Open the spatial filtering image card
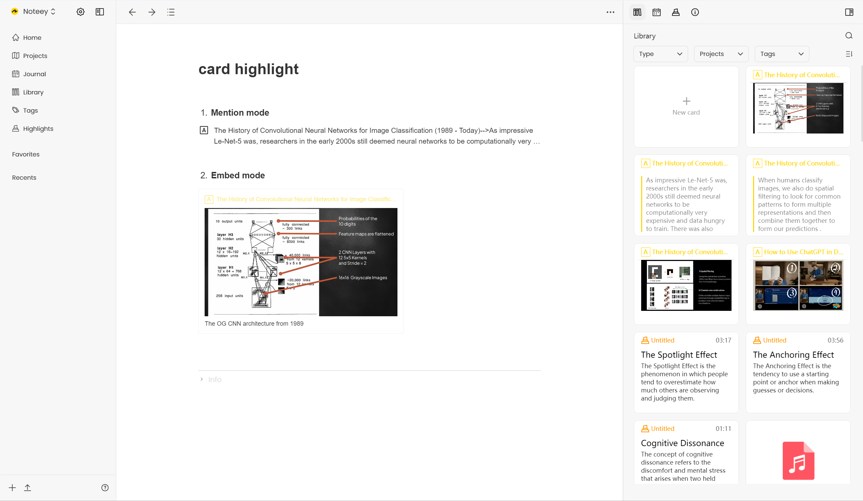Image resolution: width=863 pixels, height=501 pixels. click(x=686, y=284)
